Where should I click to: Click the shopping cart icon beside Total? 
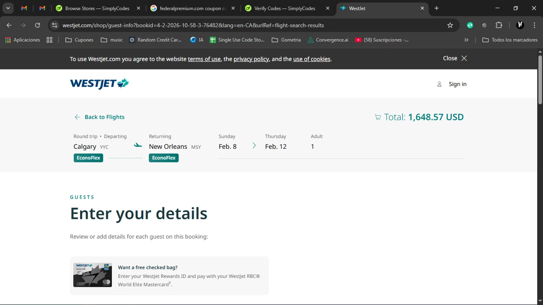pos(378,117)
